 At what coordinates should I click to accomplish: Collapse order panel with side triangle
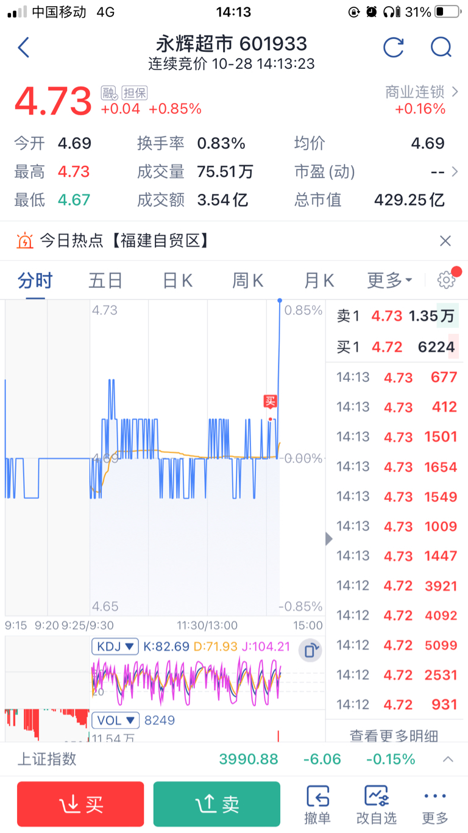tap(329, 539)
